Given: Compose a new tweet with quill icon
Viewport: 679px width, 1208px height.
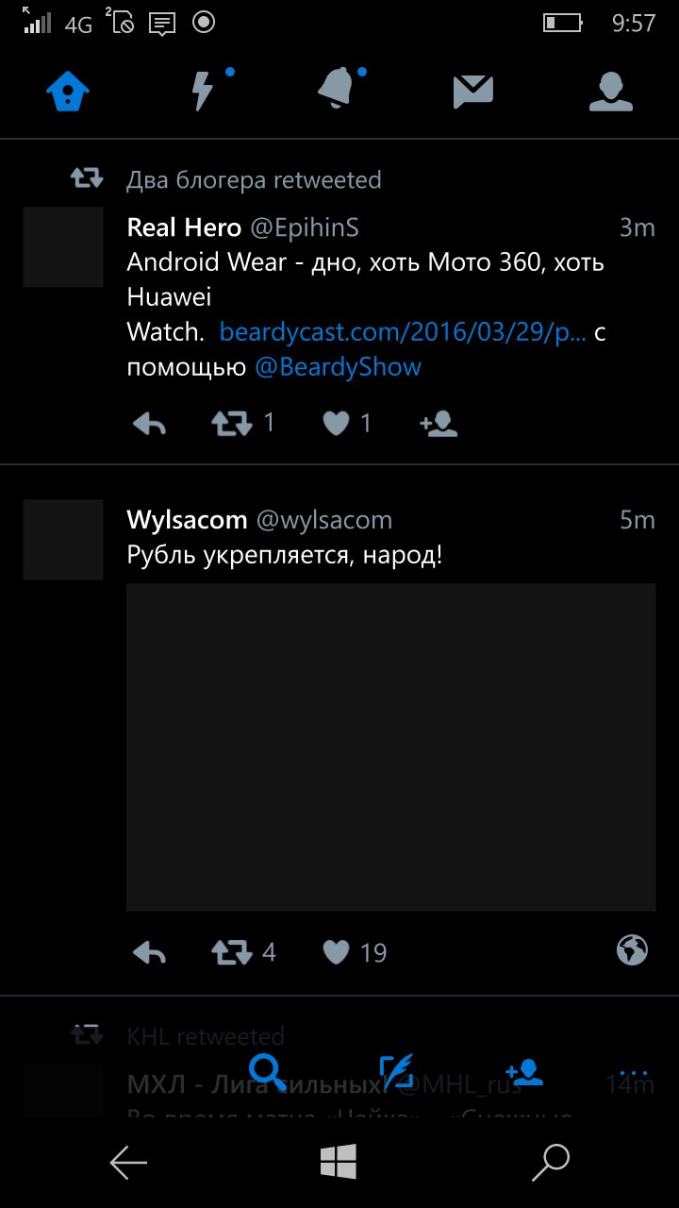Looking at the screenshot, I should pos(397,1071).
